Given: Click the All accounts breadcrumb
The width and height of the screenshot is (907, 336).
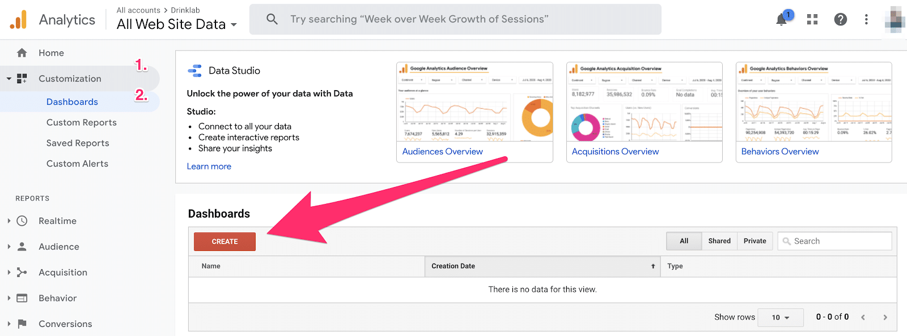Looking at the screenshot, I should pyautogui.click(x=138, y=10).
